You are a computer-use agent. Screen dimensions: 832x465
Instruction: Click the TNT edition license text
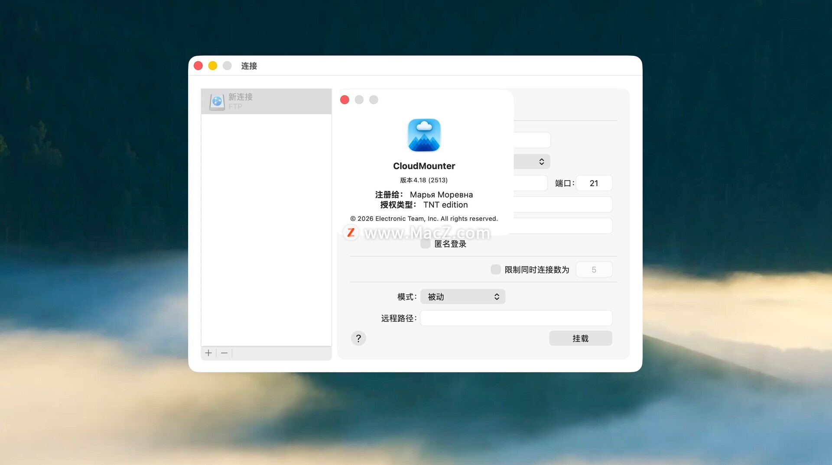point(445,205)
